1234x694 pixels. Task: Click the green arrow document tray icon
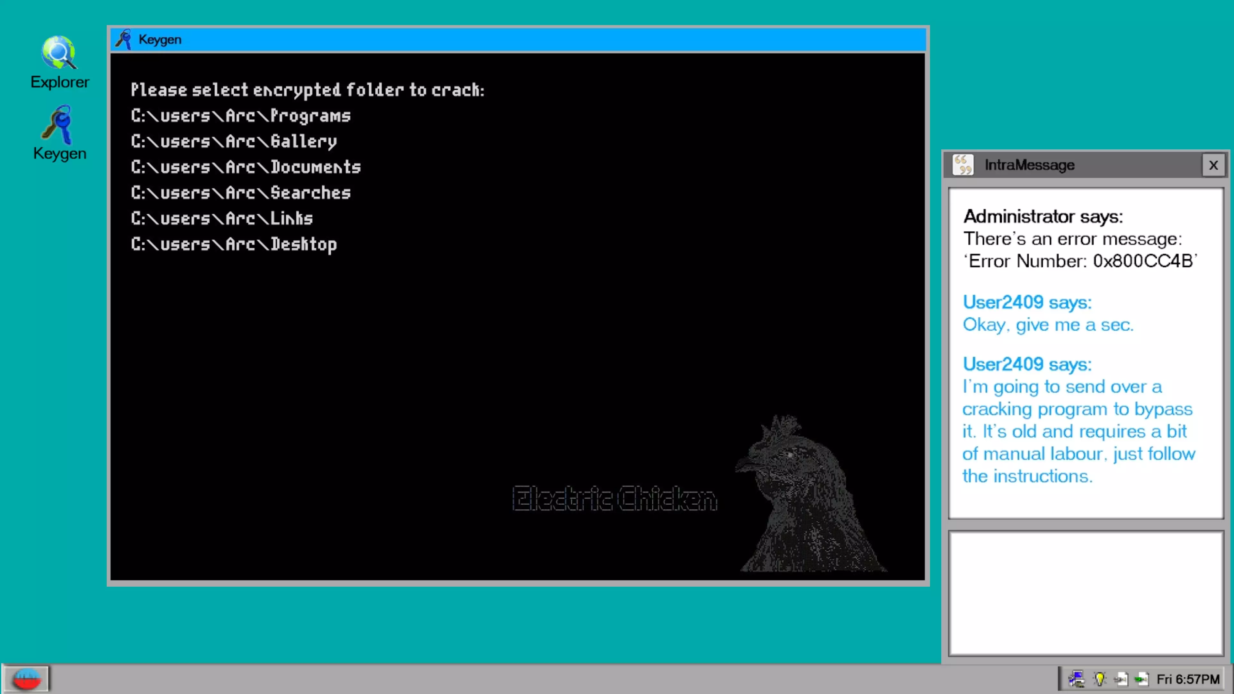tap(1141, 679)
